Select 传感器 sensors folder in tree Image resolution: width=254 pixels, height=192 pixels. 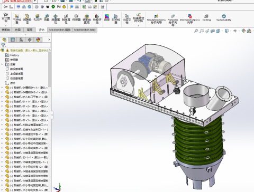coord(12,60)
